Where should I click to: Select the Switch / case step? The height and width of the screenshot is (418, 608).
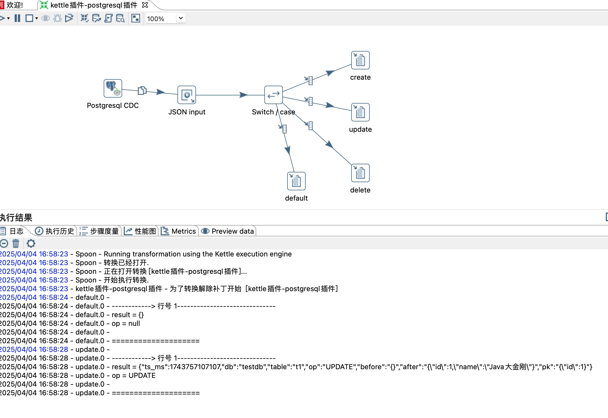tap(273, 95)
